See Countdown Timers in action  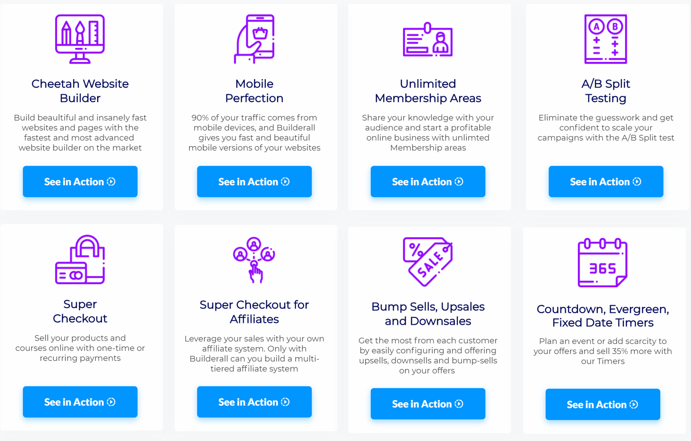click(603, 404)
